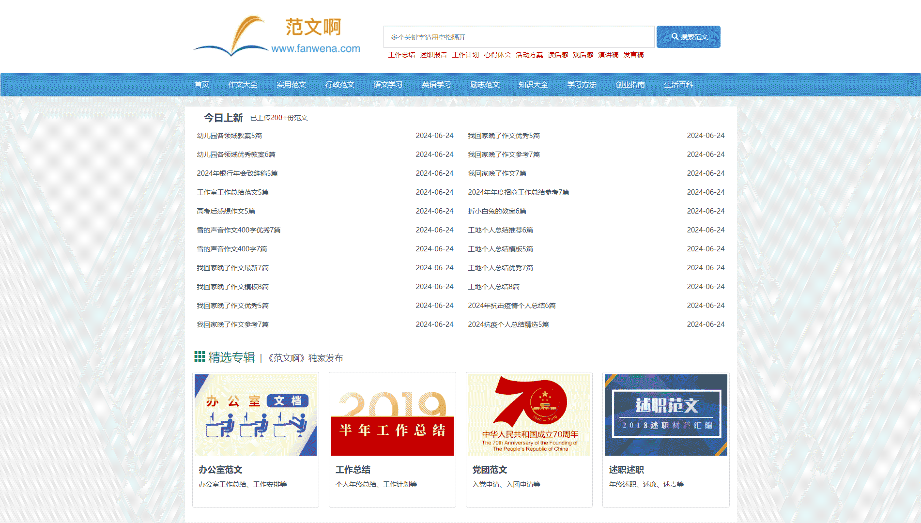The width and height of the screenshot is (921, 523).
Task: Open article 工作室工作总结范文5篇
Action: tap(232, 192)
